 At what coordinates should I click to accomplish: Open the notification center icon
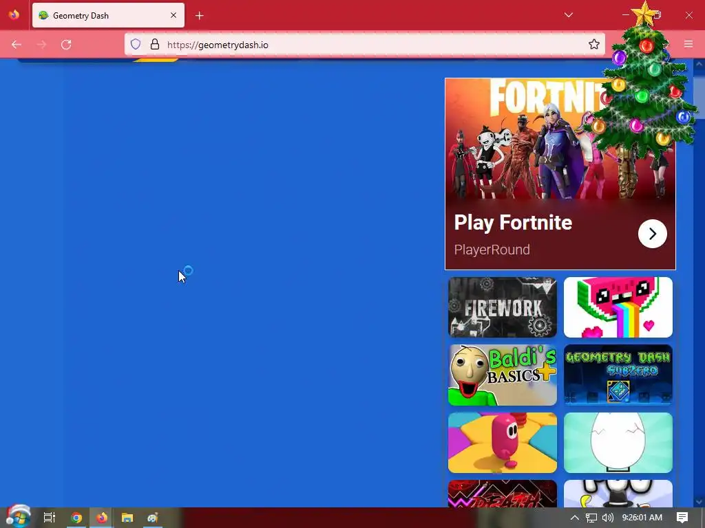(682, 518)
